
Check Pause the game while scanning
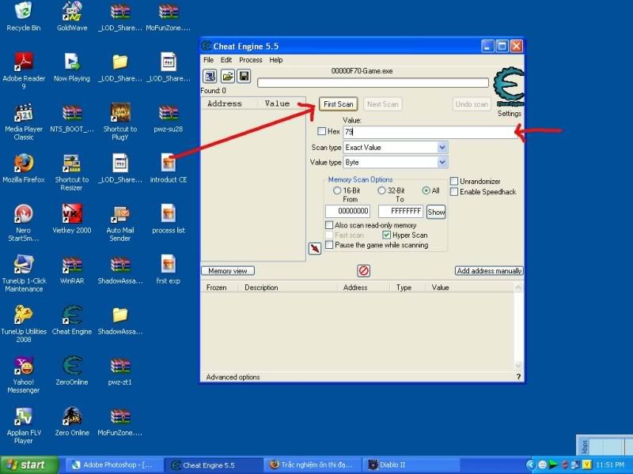329,245
